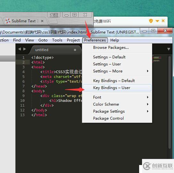Viewport: 174px width, 173px height.
Task: Click the Sublime Text tab favicon
Action: 8,21
